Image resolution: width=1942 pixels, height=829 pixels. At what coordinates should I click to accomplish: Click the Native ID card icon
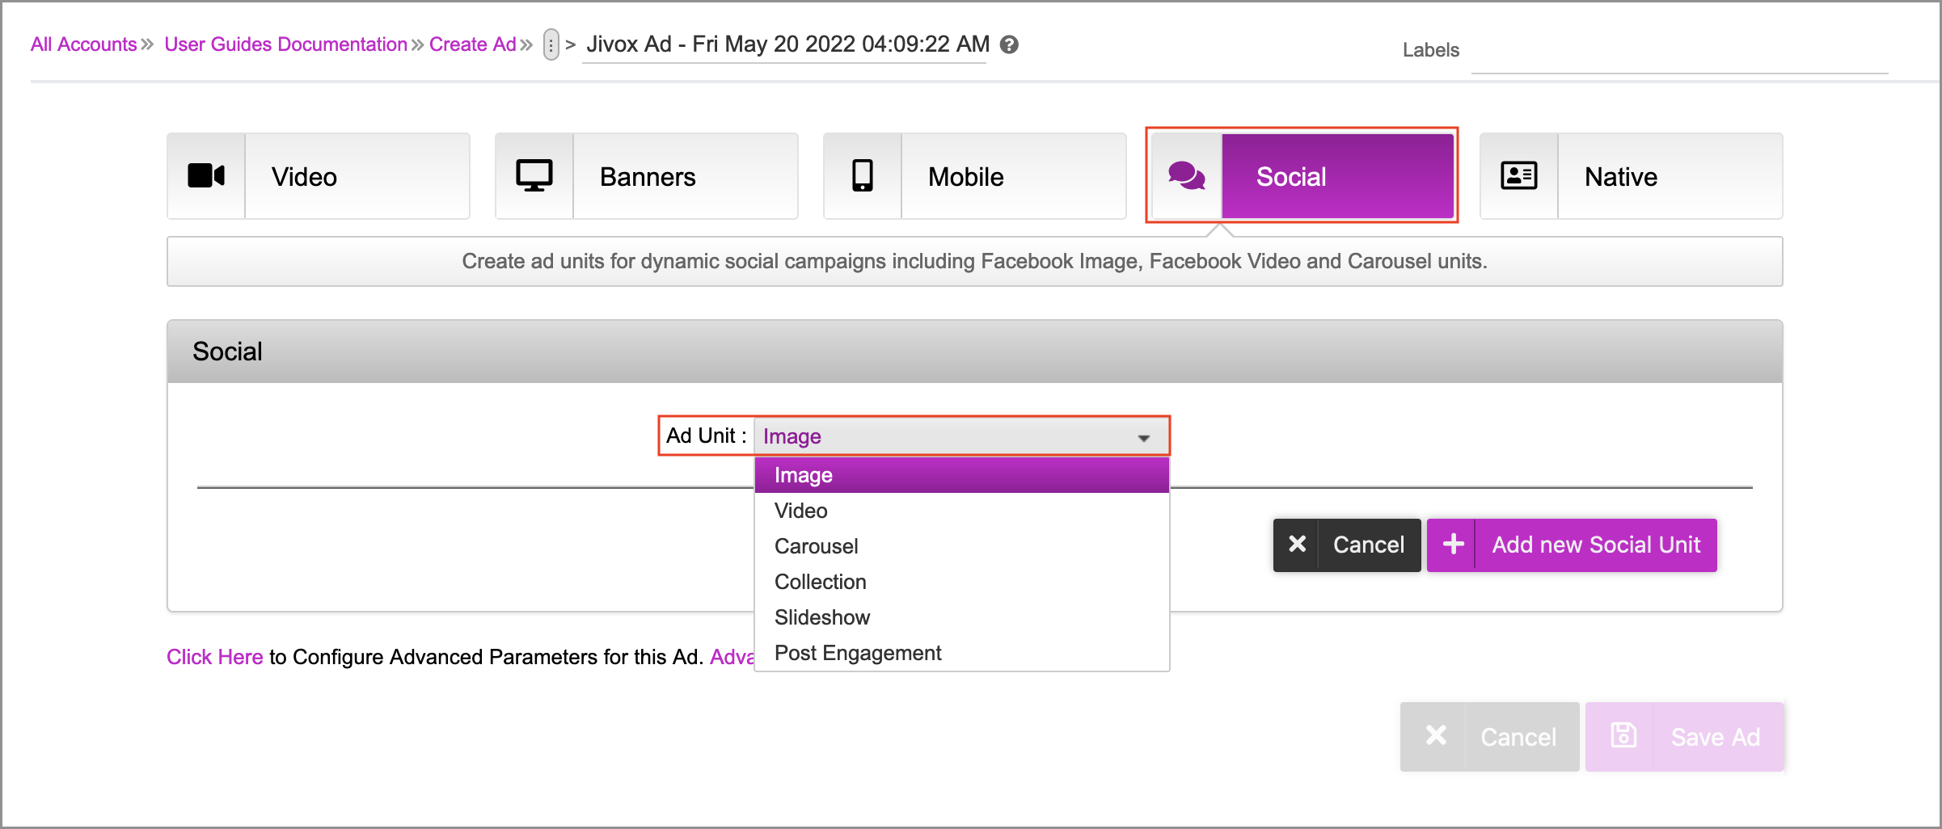coord(1518,176)
